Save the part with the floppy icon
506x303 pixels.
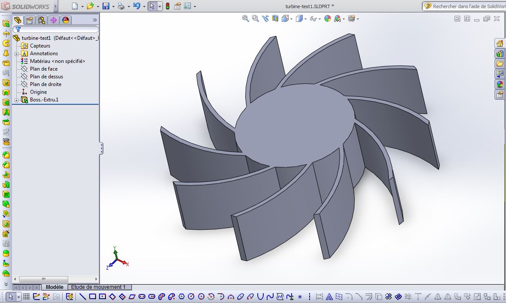(105, 6)
